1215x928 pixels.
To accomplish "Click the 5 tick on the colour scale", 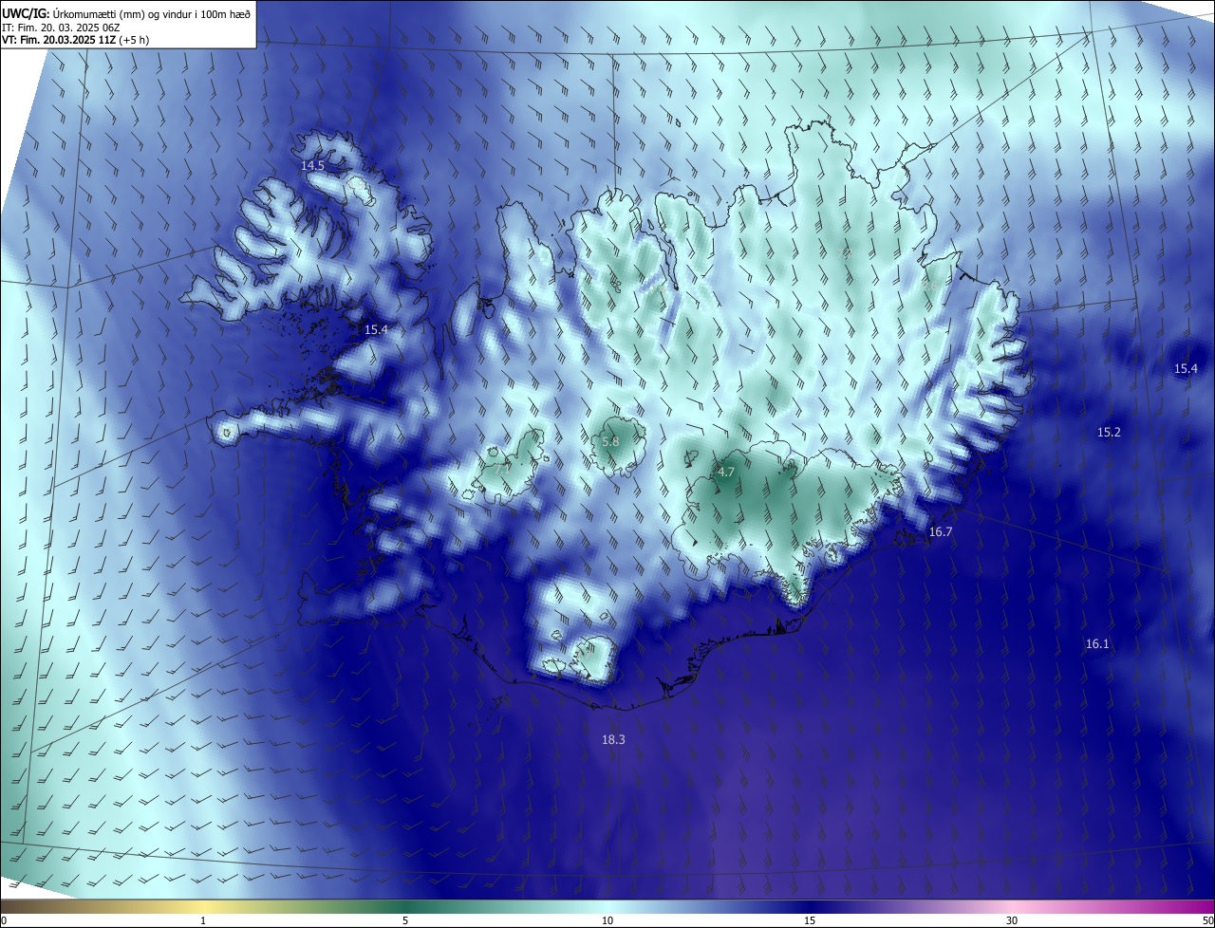I will coord(405,921).
